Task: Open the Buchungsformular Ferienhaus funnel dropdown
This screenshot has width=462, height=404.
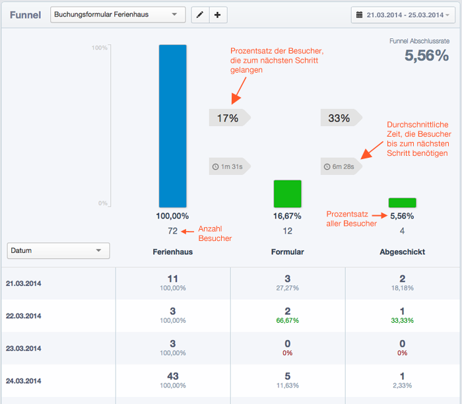Action: [x=118, y=15]
